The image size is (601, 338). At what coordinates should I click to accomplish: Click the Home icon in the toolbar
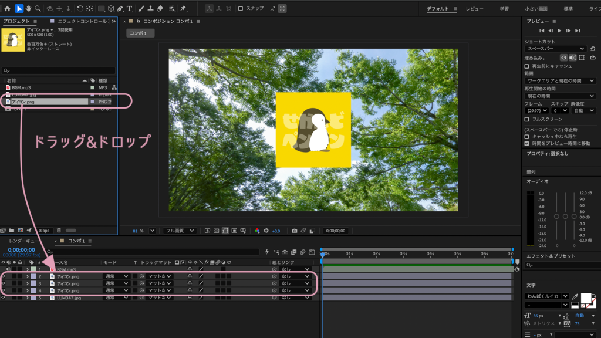coord(7,8)
